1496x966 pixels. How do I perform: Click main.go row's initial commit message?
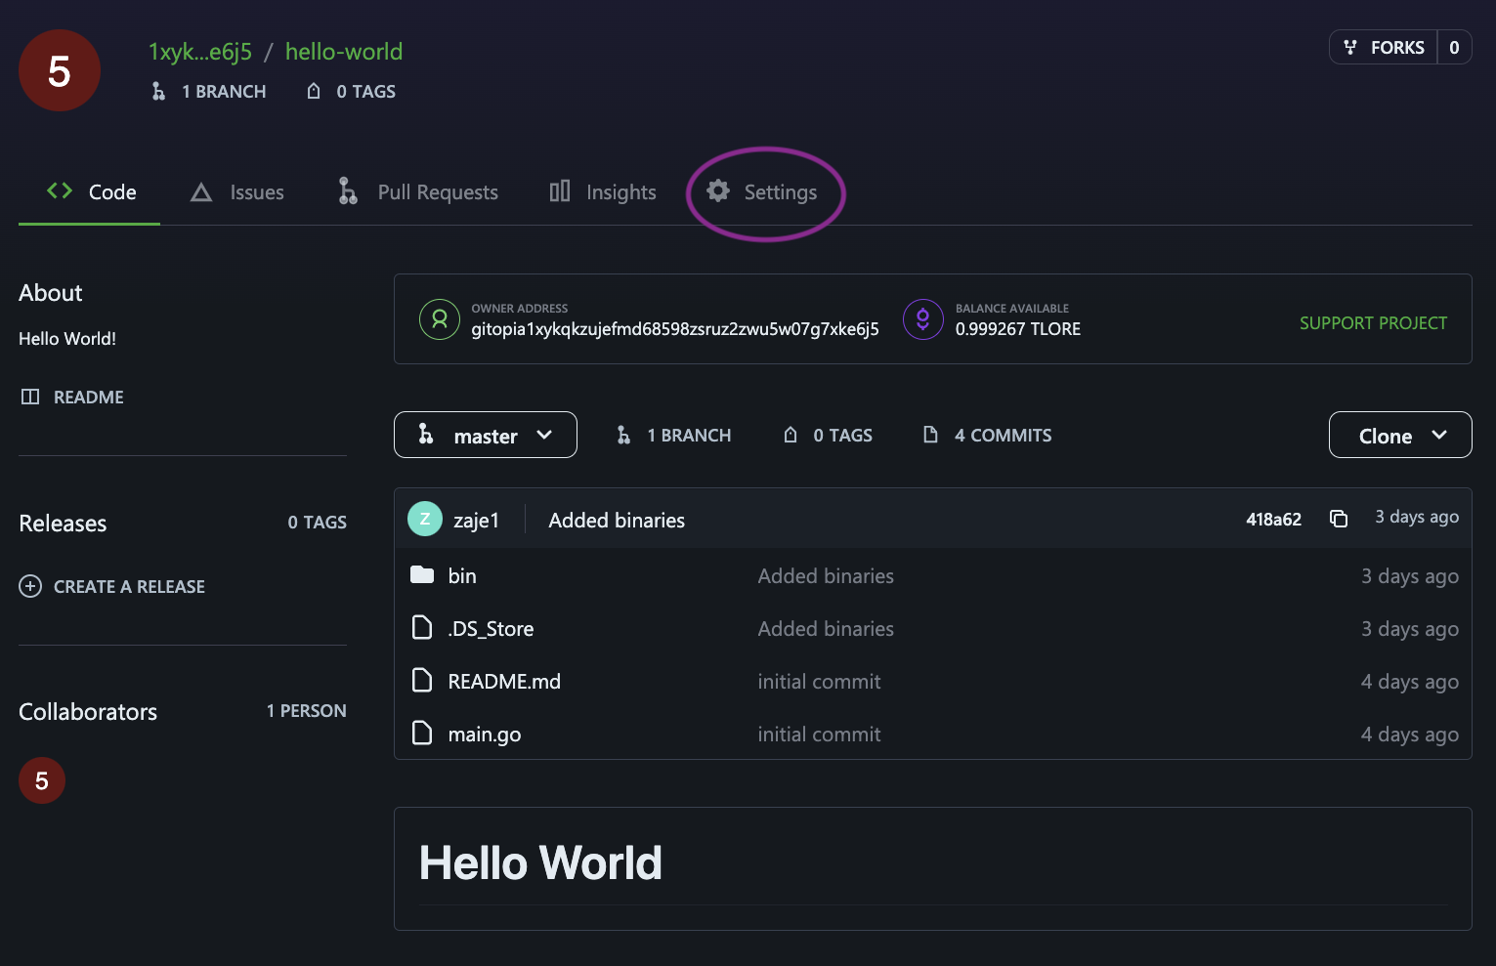click(819, 735)
